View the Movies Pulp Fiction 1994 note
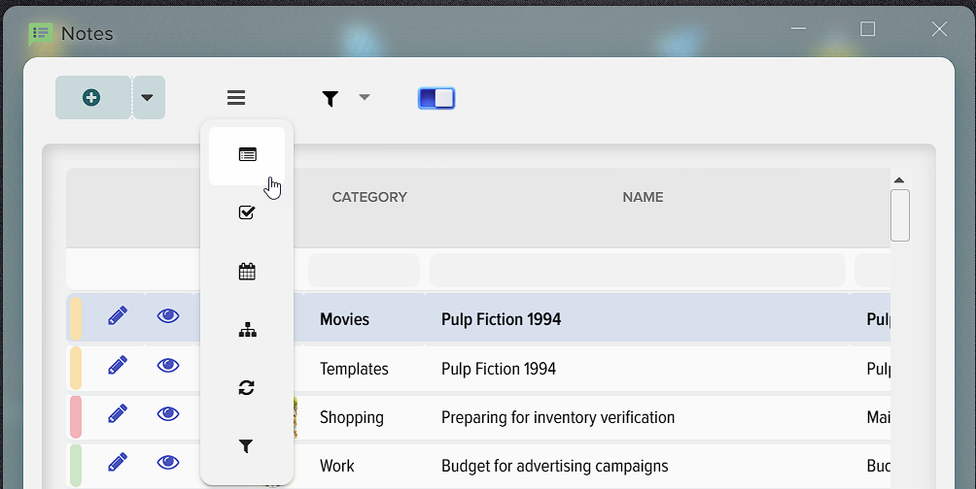 click(x=168, y=315)
